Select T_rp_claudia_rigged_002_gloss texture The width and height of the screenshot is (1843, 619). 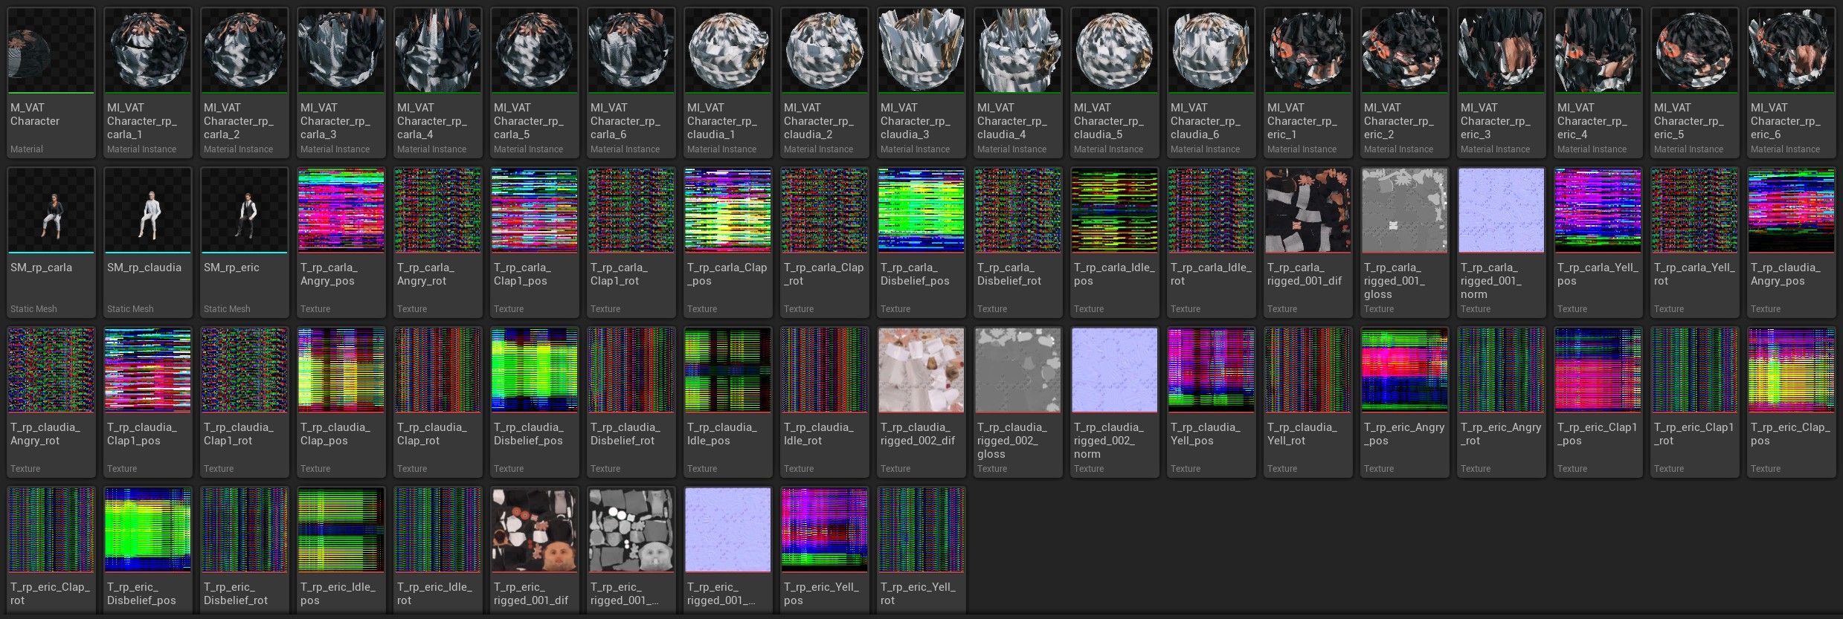pyautogui.click(x=1018, y=402)
